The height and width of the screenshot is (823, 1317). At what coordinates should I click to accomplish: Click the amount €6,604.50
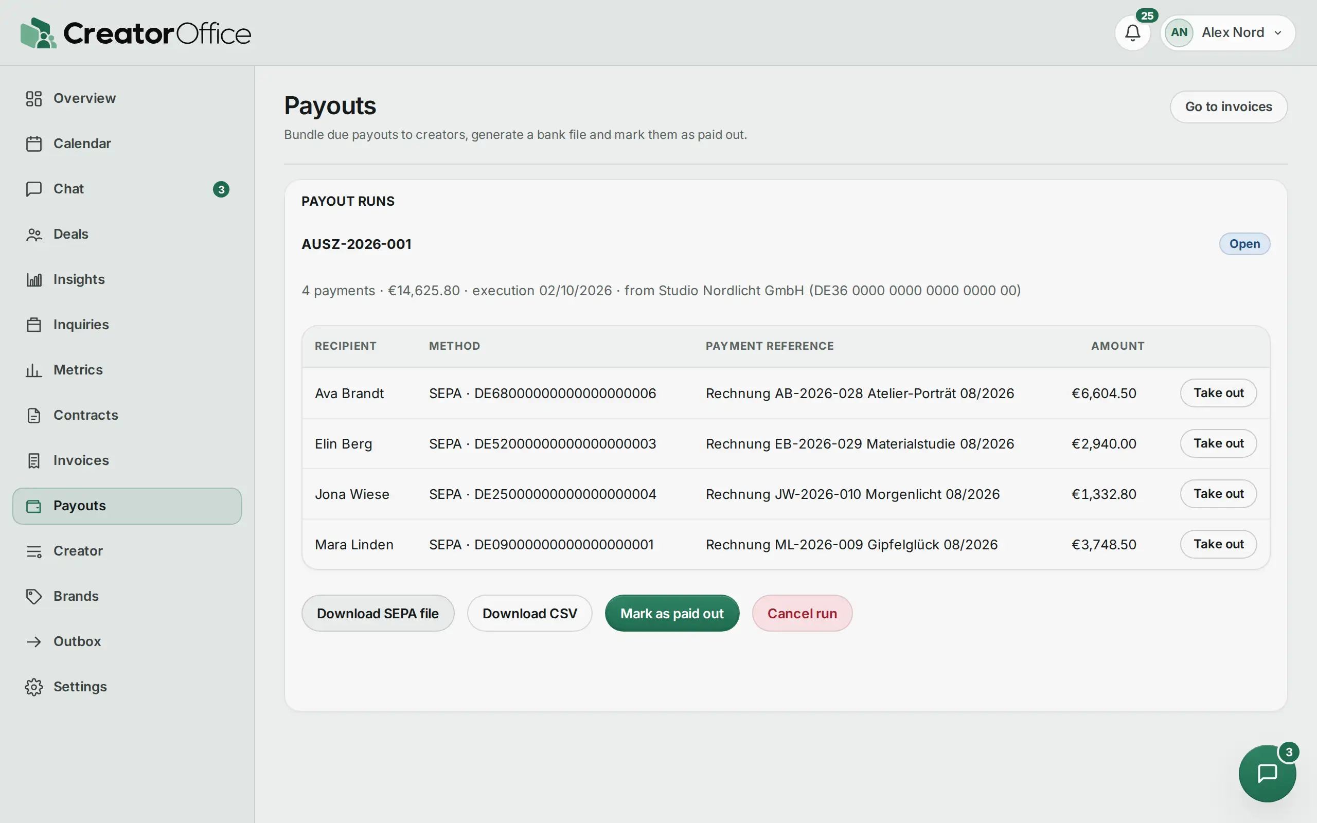[x=1104, y=393]
